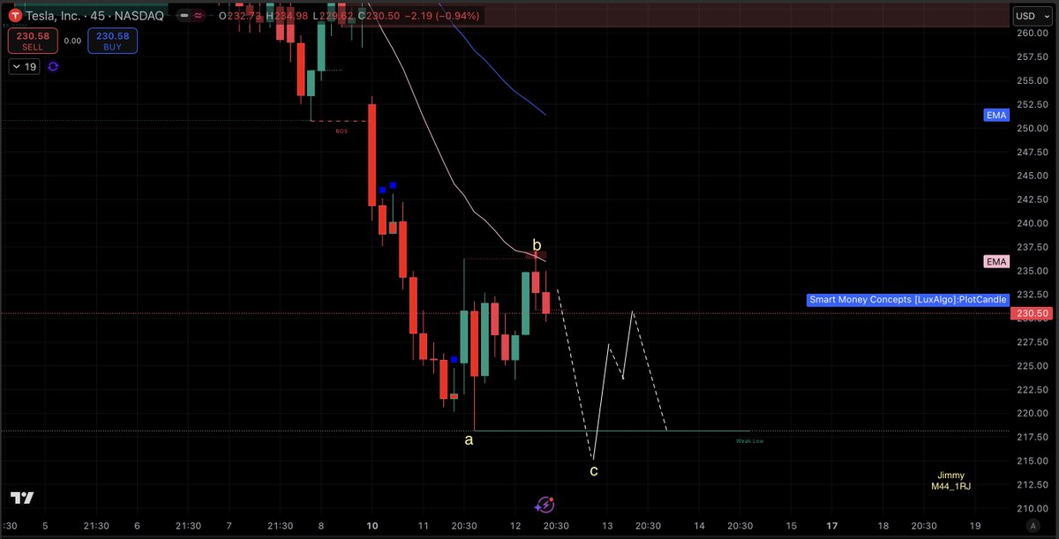Click the 15 date on the time axis

[791, 525]
